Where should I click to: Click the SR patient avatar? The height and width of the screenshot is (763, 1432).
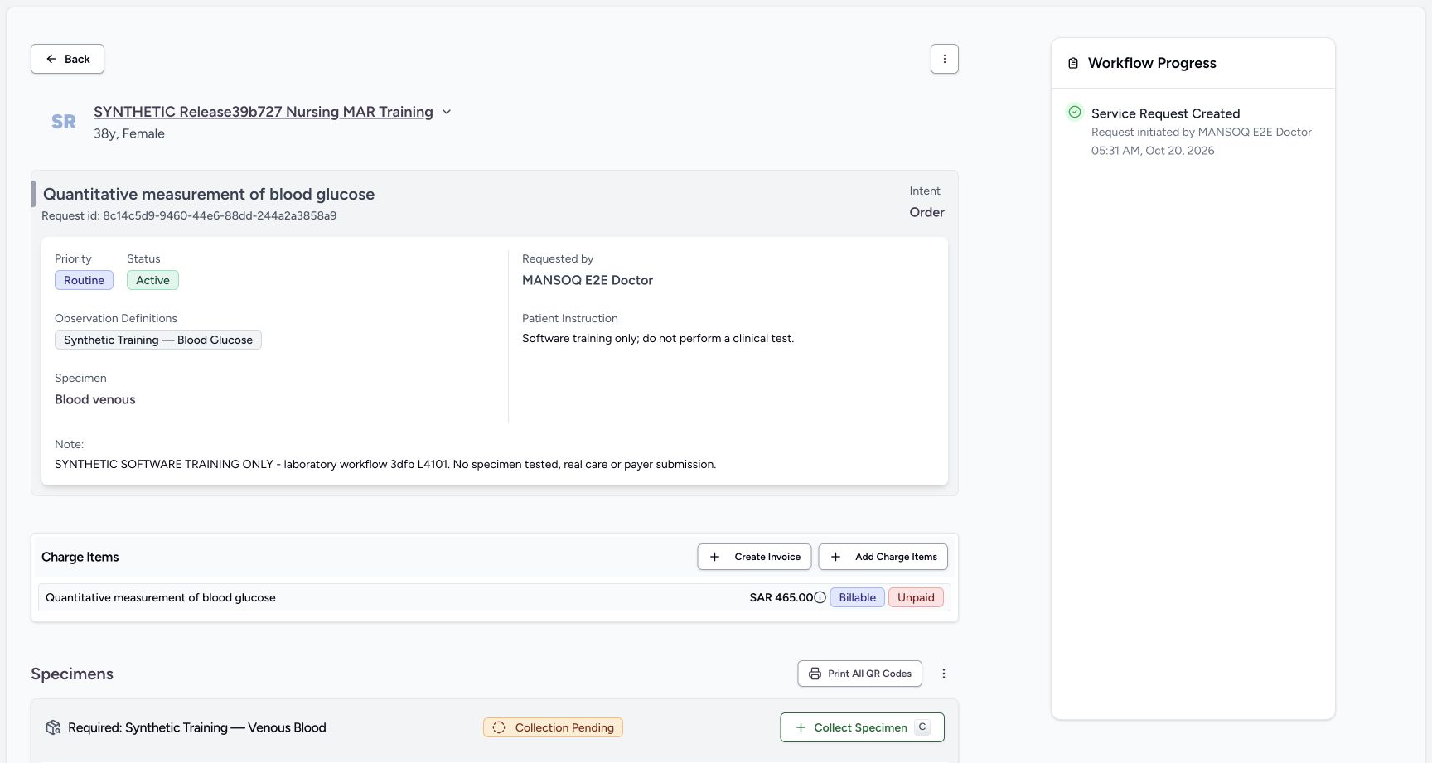[64, 122]
